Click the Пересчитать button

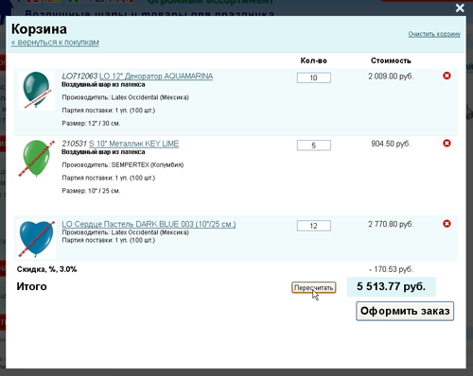pyautogui.click(x=314, y=287)
